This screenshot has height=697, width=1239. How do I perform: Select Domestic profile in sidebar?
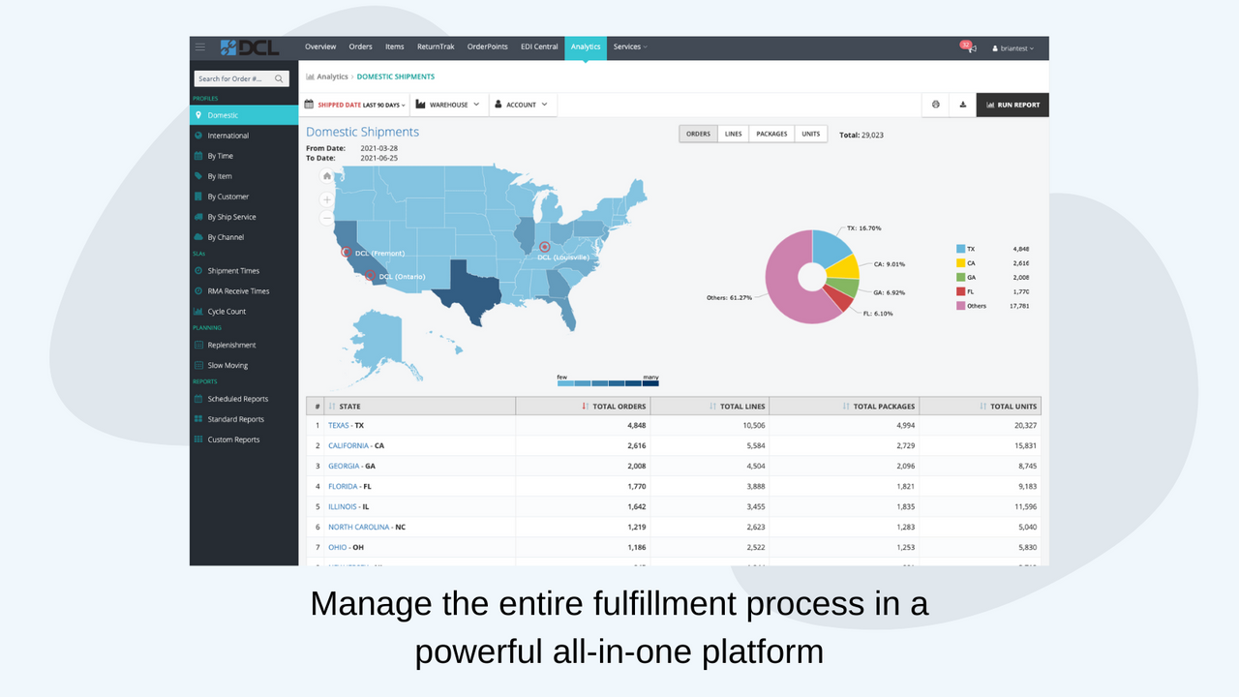tap(244, 115)
